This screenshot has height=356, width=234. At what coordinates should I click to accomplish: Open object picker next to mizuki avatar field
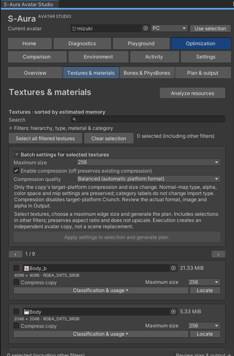coord(146,28)
